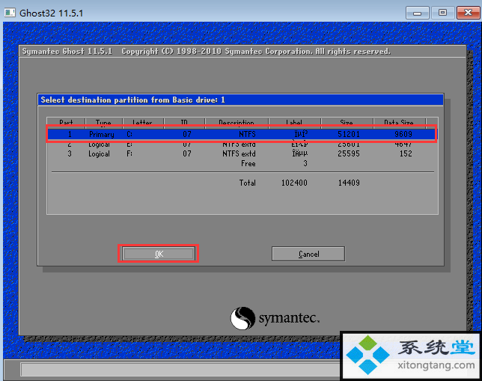482x381 pixels.
Task: Minimize the Ghost32 11.5.1 window
Action: coord(417,13)
